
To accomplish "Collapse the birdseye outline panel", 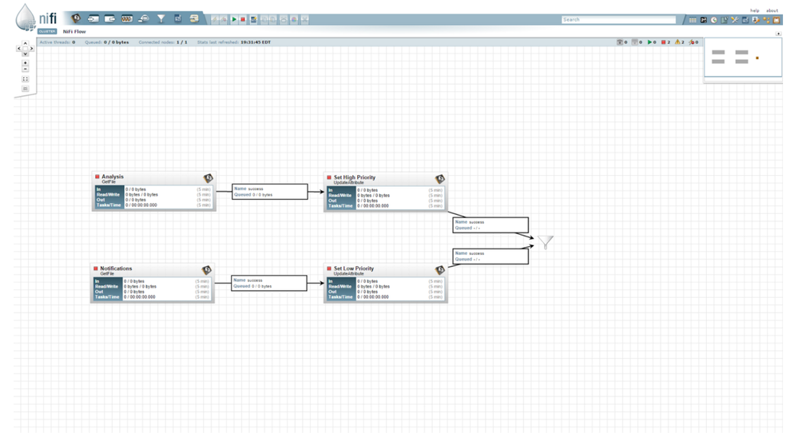I will tap(778, 34).
